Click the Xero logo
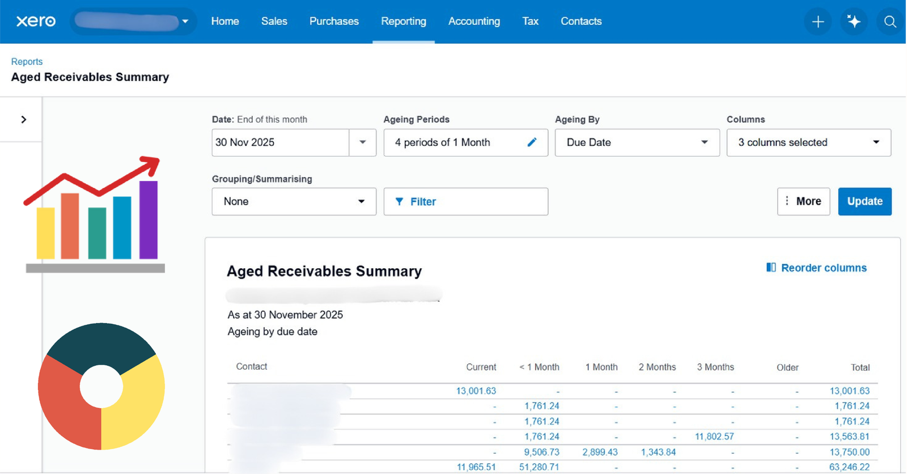907x474 pixels. pyautogui.click(x=36, y=22)
